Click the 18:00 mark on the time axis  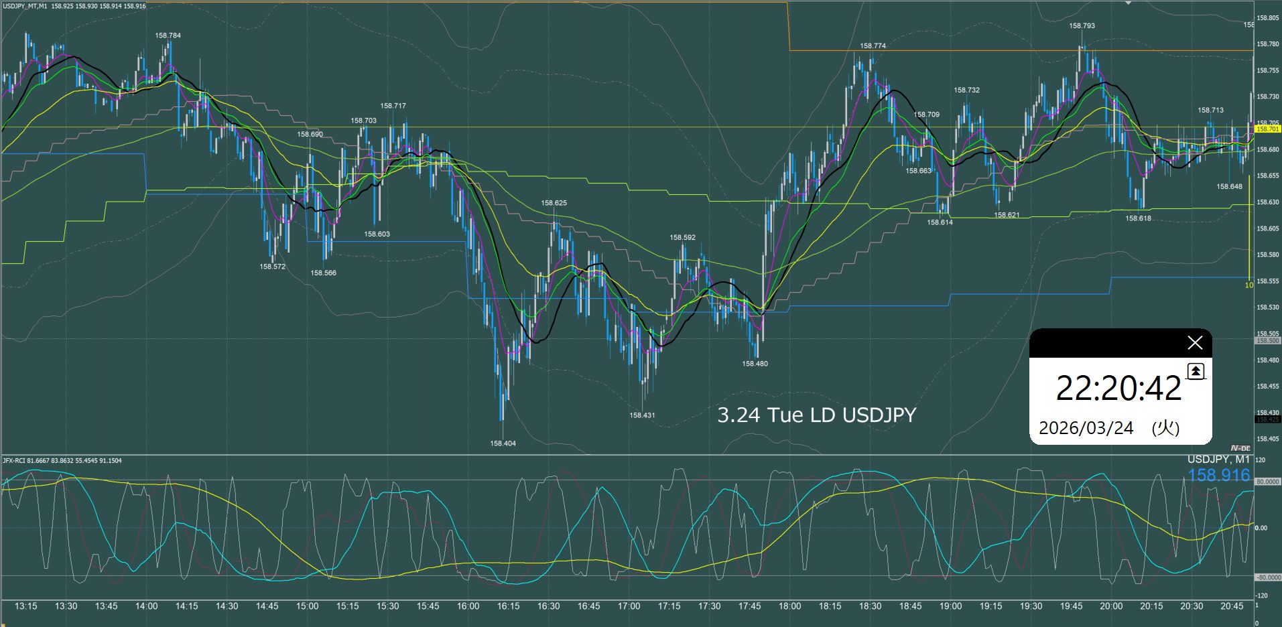[x=789, y=606]
